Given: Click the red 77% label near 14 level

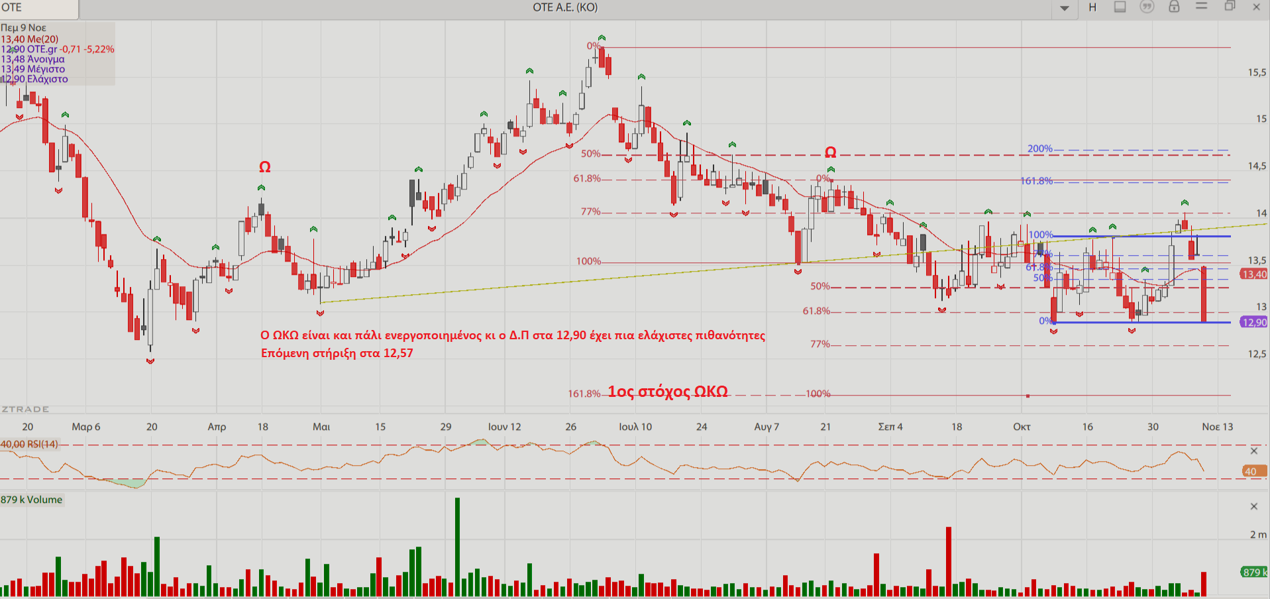Looking at the screenshot, I should 591,211.
